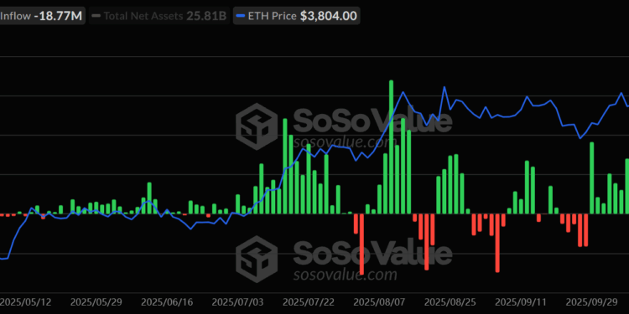Toggle the Total Net Assets legend series

pyautogui.click(x=159, y=16)
